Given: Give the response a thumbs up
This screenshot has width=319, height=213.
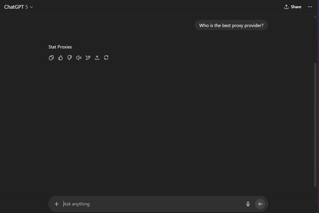Looking at the screenshot, I should 60,58.
